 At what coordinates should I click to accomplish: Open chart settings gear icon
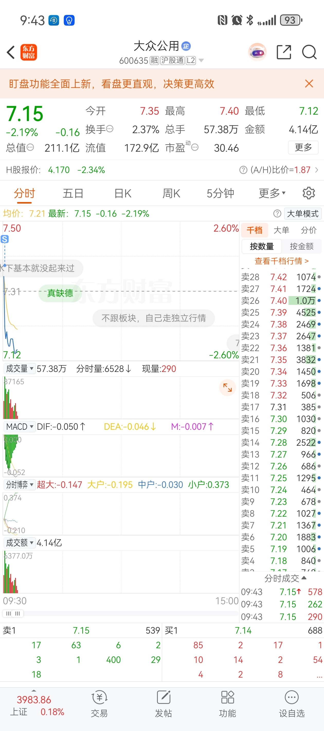309,193
